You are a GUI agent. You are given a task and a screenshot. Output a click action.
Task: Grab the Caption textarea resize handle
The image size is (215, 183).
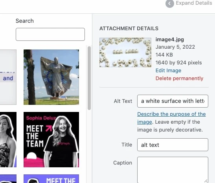pyautogui.click(x=206, y=181)
